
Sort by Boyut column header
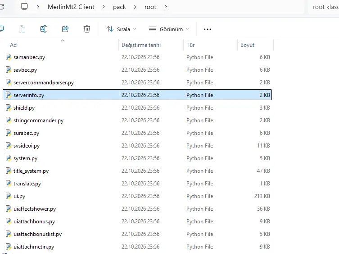click(x=255, y=45)
